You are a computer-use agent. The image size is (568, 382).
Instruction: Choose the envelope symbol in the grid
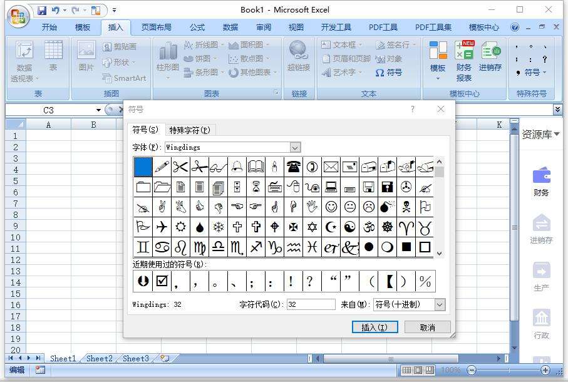point(331,167)
